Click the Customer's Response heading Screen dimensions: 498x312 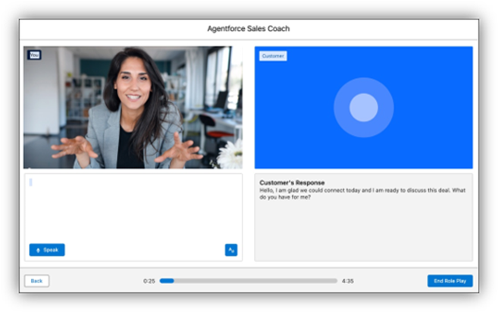tap(292, 182)
